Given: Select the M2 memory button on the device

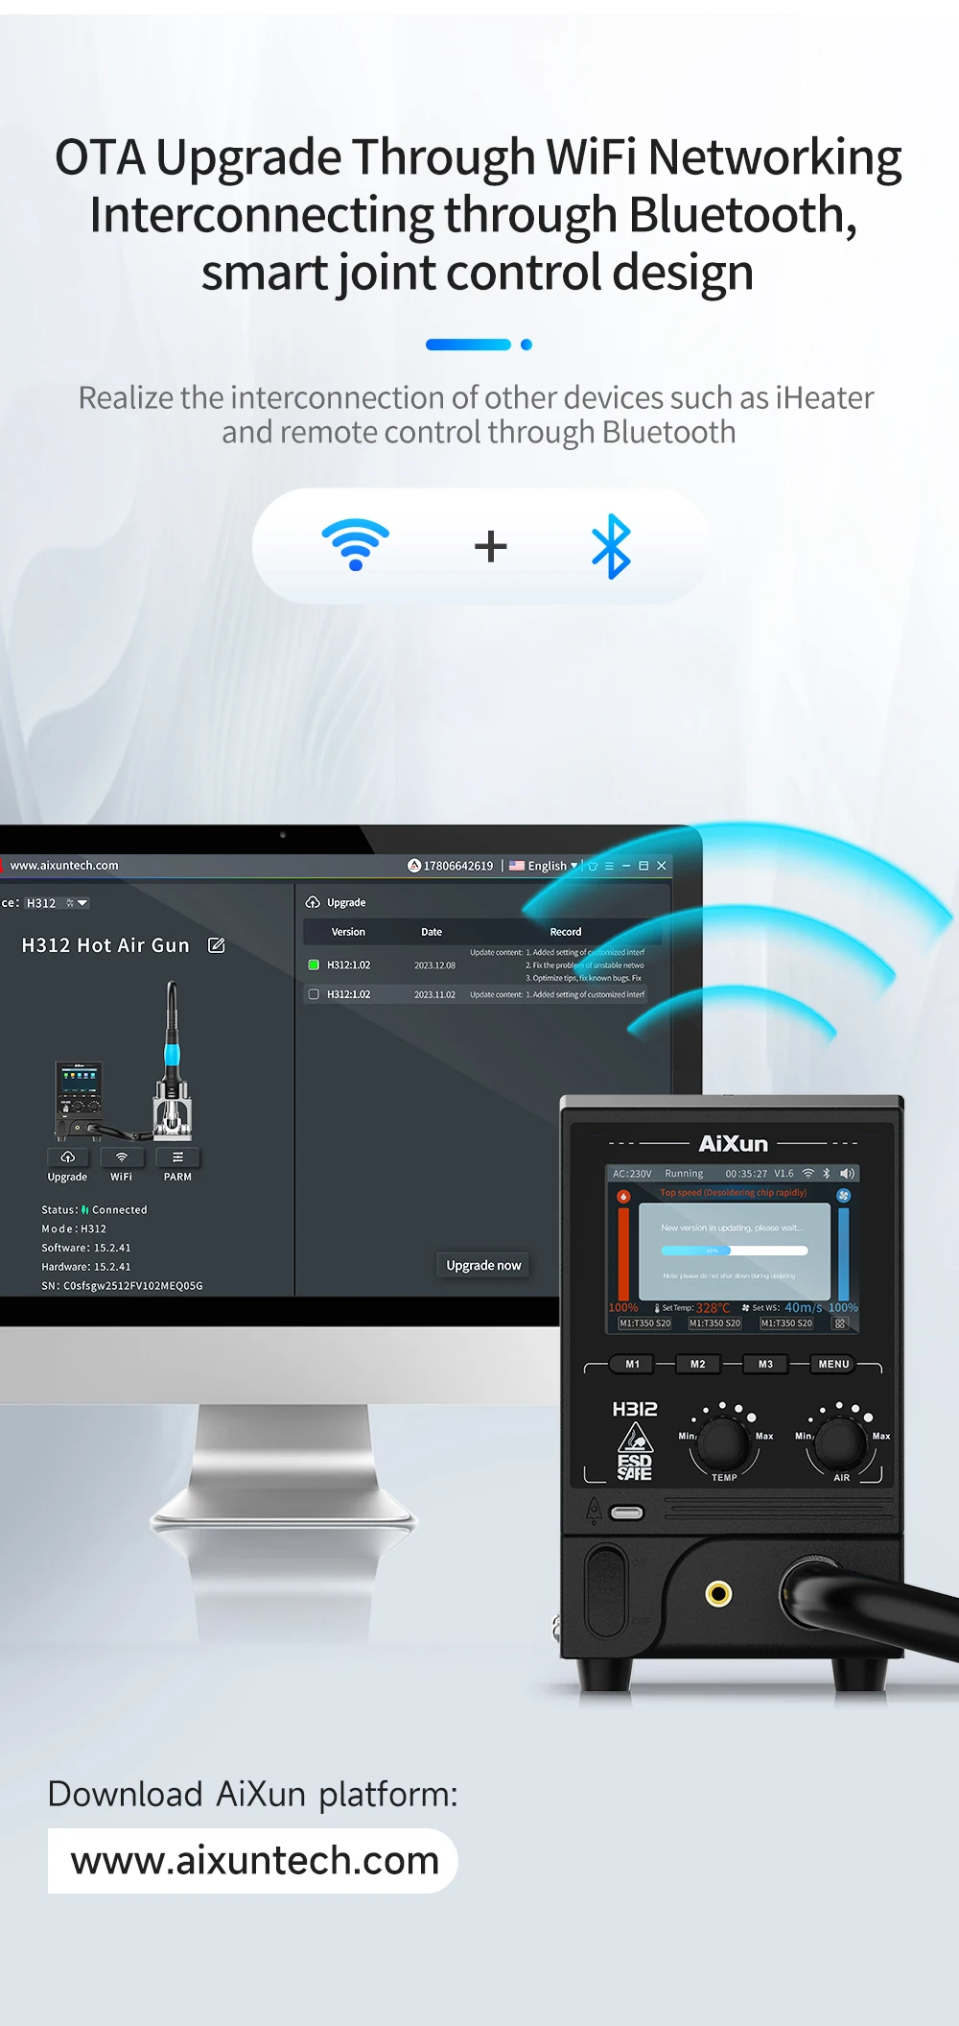Looking at the screenshot, I should pyautogui.click(x=698, y=1364).
